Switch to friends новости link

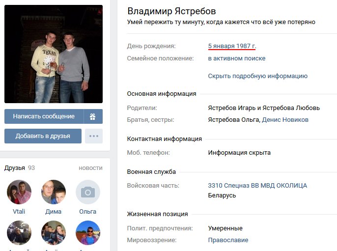(x=90, y=168)
